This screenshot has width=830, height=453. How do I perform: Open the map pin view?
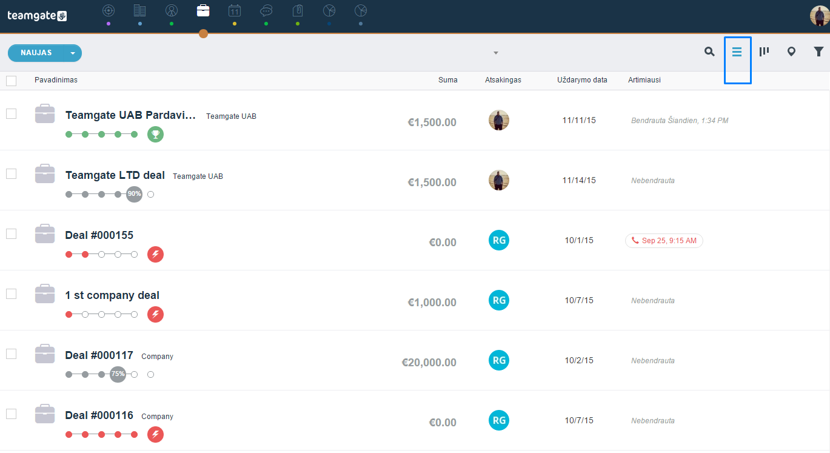[x=791, y=52]
